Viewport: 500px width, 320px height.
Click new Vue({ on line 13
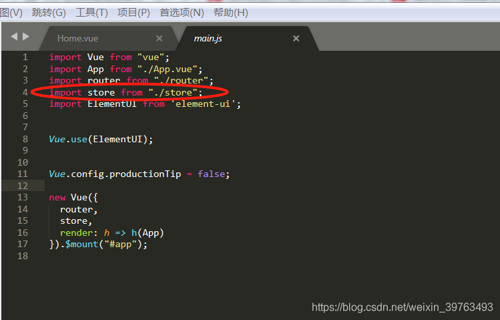(x=73, y=198)
